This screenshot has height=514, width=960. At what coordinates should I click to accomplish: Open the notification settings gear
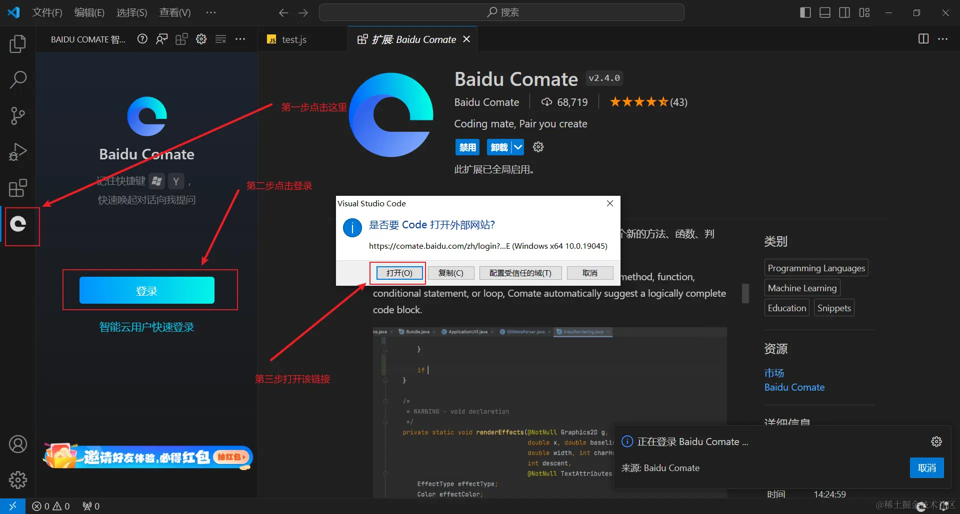click(936, 442)
